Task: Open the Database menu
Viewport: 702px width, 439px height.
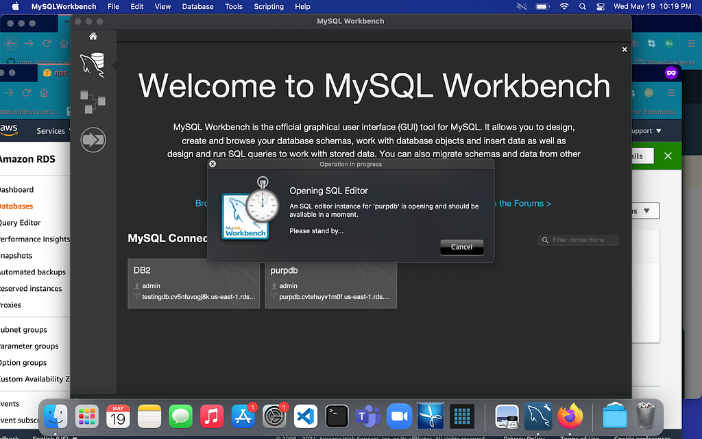Action: pyautogui.click(x=197, y=6)
